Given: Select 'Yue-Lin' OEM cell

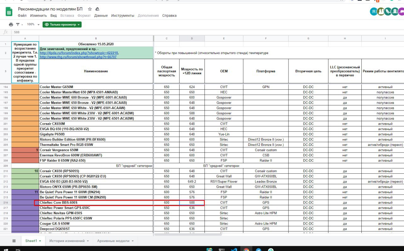Looking at the screenshot, I should click(x=224, y=134).
